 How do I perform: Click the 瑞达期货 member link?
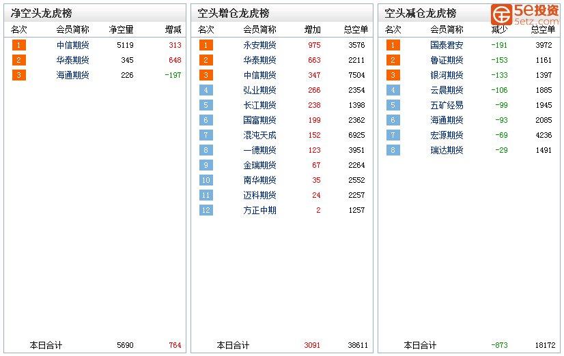(x=447, y=150)
